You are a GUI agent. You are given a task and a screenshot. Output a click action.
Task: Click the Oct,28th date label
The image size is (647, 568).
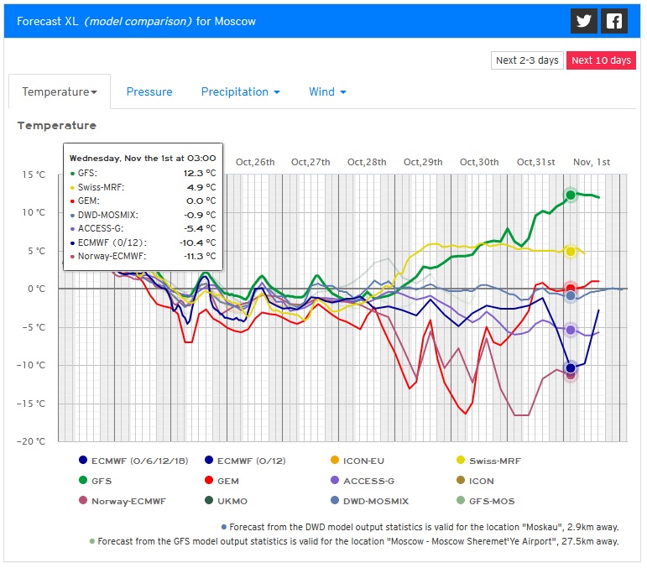pos(367,162)
